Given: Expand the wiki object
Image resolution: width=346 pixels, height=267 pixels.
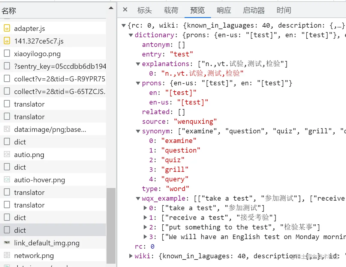Looking at the screenshot, I should point(131,256).
